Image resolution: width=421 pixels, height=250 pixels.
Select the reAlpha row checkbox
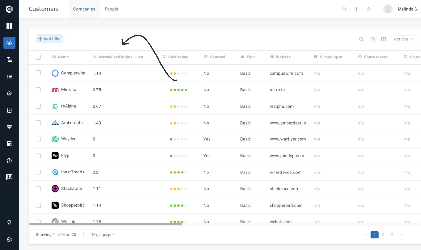click(x=38, y=106)
